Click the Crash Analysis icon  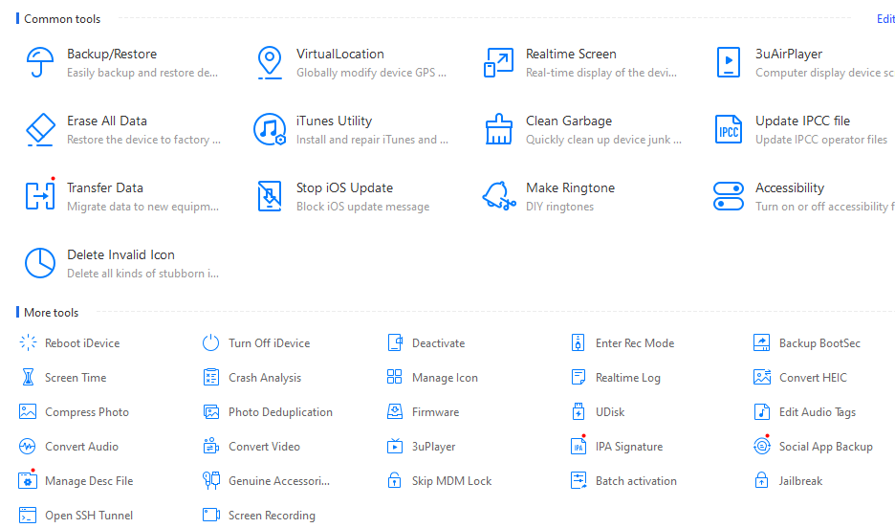click(211, 377)
